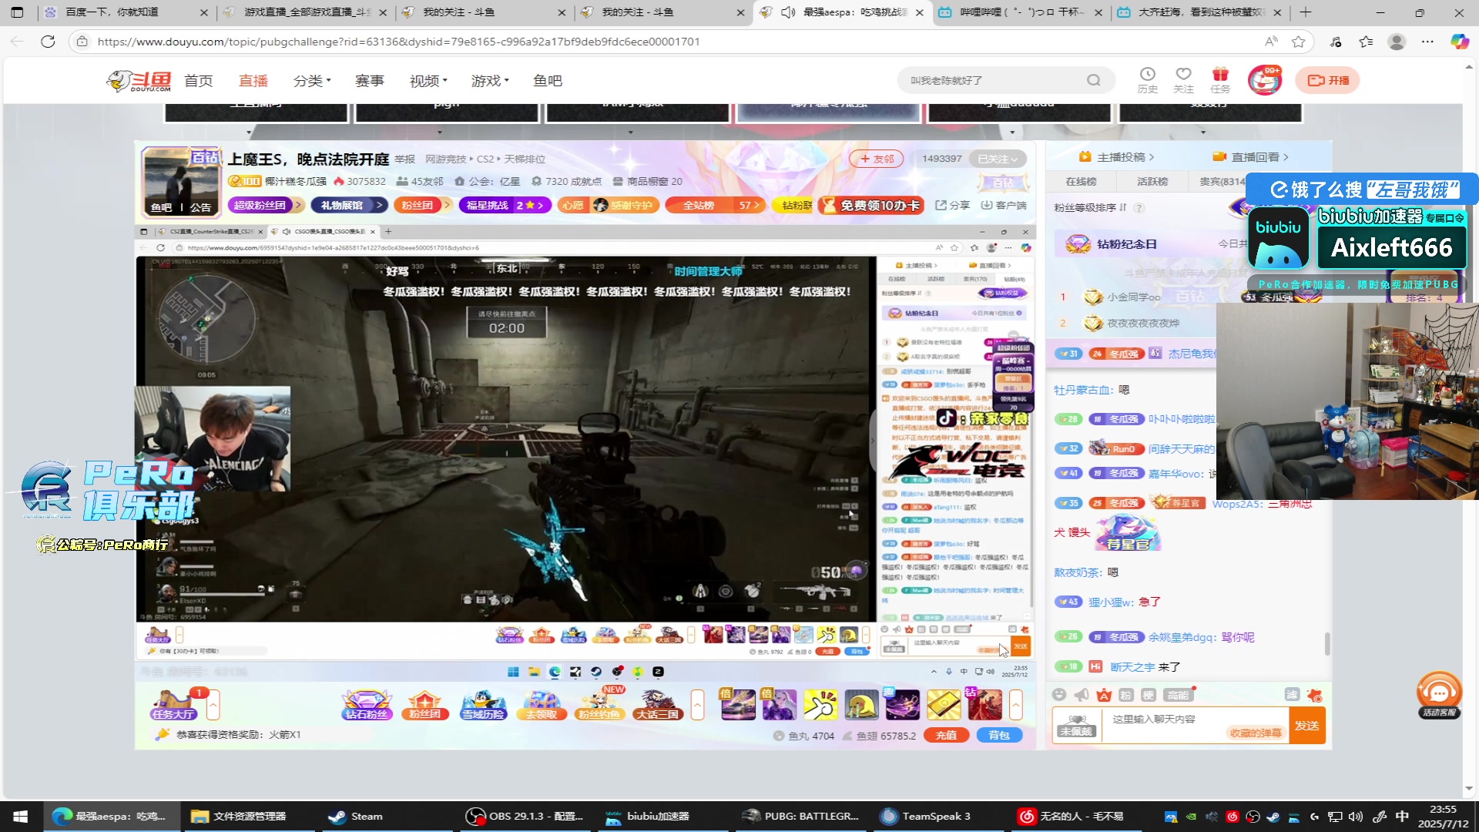Open the user avatar with 99+ badge
The width and height of the screenshot is (1479, 832).
click(1264, 80)
